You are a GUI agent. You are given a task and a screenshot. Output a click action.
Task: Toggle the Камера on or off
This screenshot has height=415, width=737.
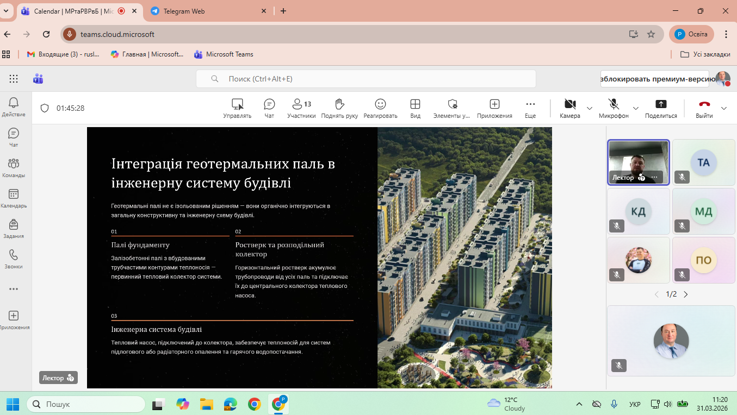tap(569, 108)
